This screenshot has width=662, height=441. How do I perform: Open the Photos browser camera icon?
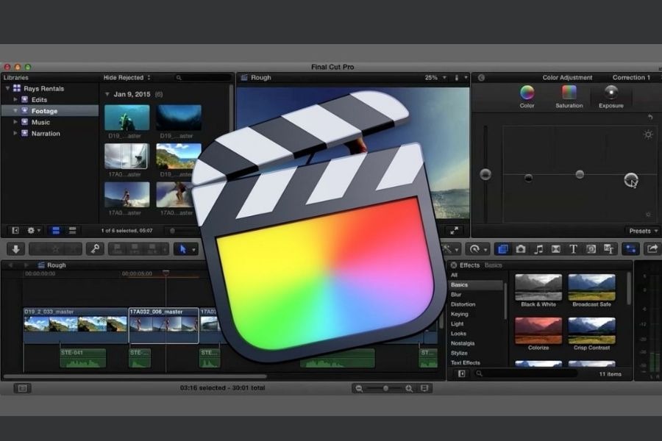pos(521,249)
